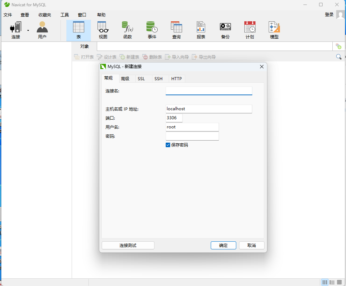Click the host name localhost field
Screen dimensions: 346x286
click(209, 109)
